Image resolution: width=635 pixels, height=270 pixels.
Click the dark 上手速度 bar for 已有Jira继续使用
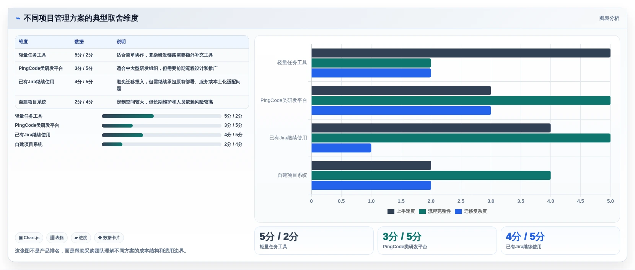[x=431, y=128]
